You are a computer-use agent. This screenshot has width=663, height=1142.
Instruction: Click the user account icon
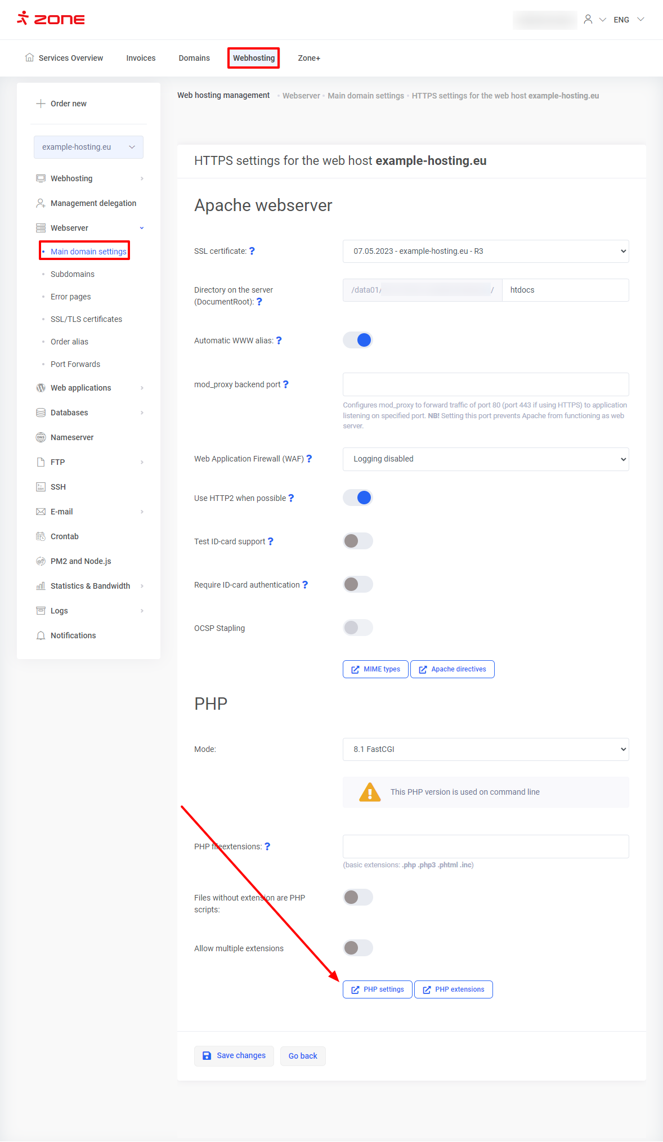click(x=588, y=19)
